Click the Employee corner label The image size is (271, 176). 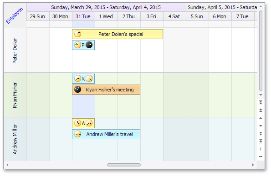coord(14,15)
